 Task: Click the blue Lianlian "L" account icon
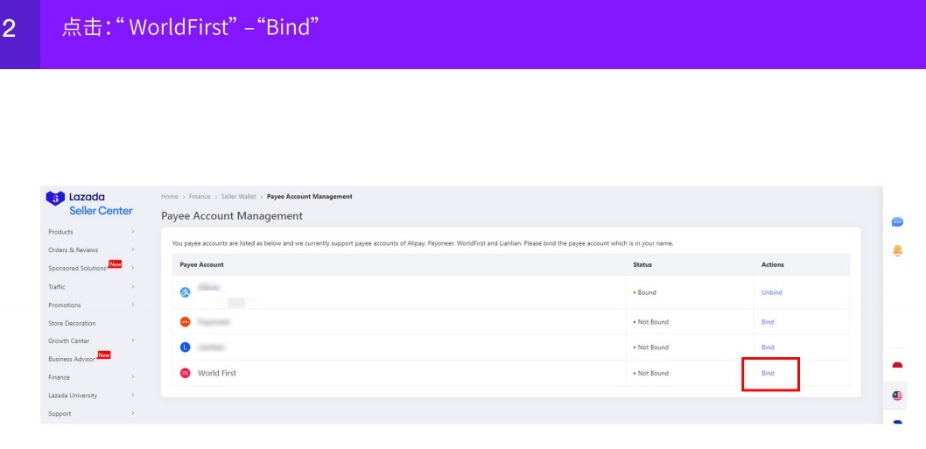186,347
